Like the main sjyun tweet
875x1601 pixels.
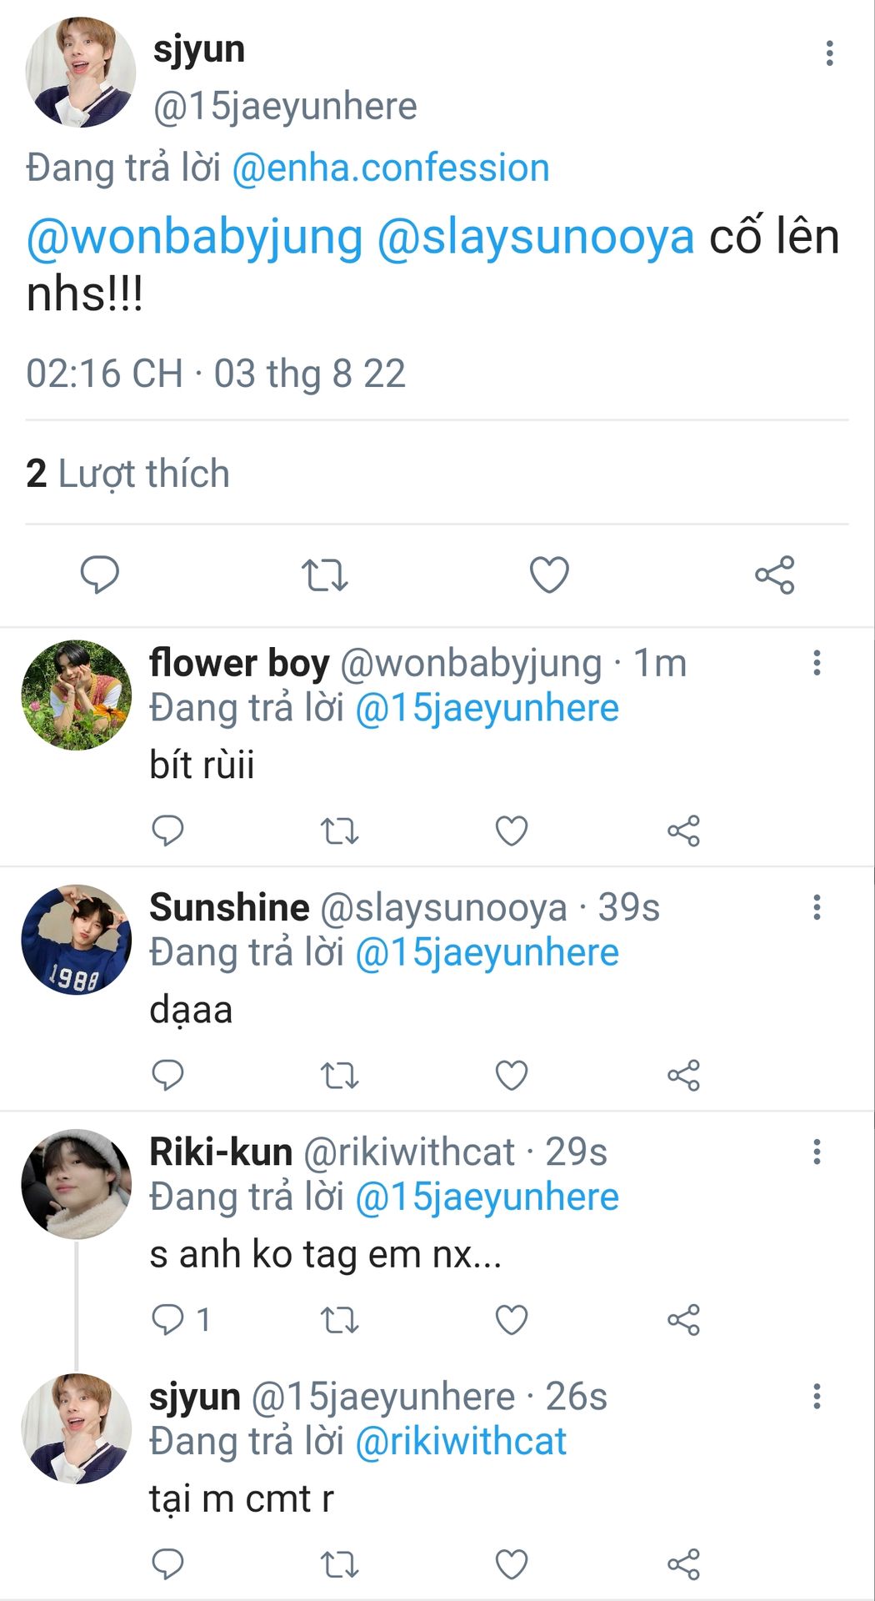coord(549,575)
